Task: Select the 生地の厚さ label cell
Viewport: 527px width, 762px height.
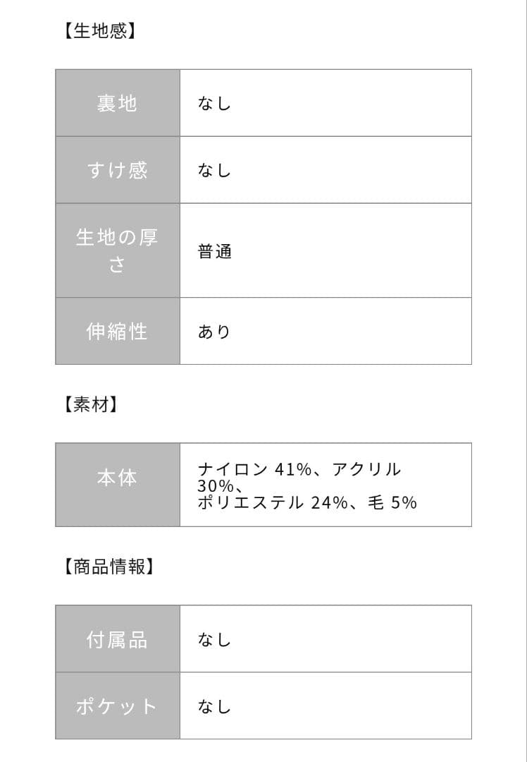Action: (x=118, y=250)
